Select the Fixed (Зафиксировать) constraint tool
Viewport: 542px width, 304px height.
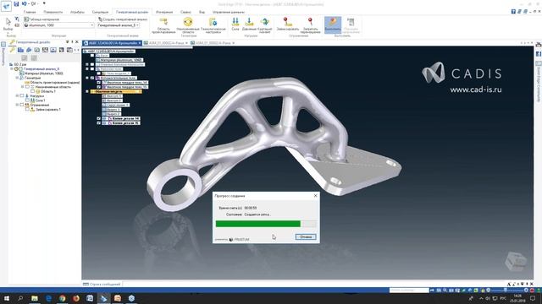click(x=287, y=24)
